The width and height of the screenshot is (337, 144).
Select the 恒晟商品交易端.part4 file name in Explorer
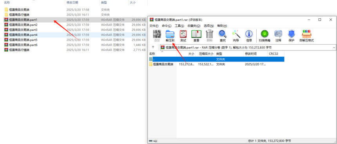pos(23,35)
